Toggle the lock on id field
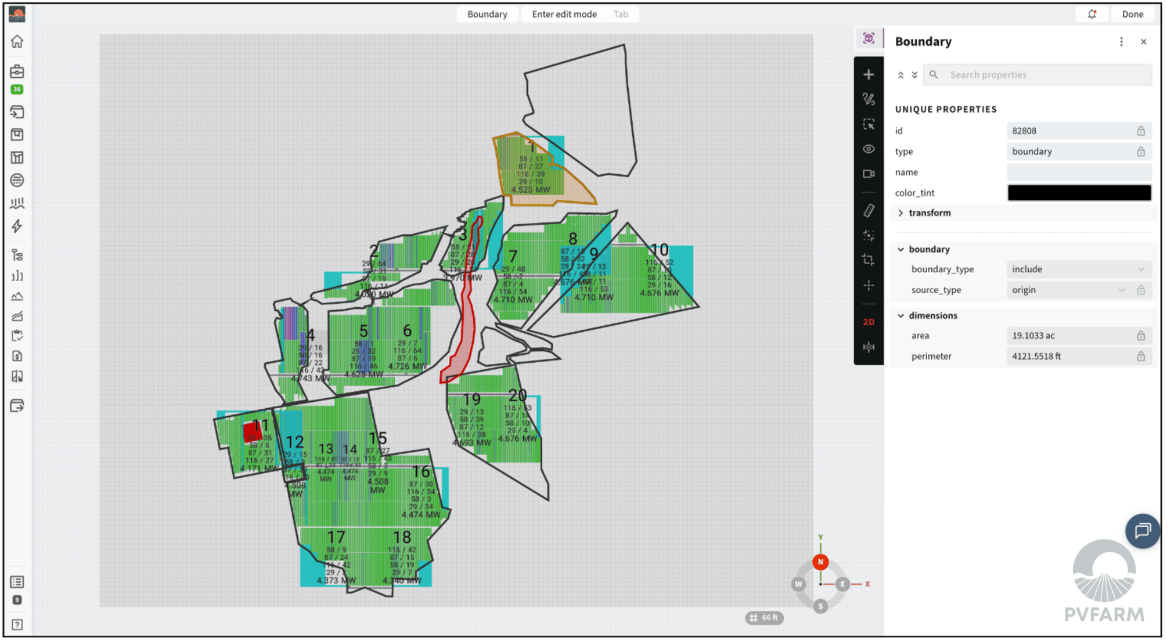 click(1140, 131)
